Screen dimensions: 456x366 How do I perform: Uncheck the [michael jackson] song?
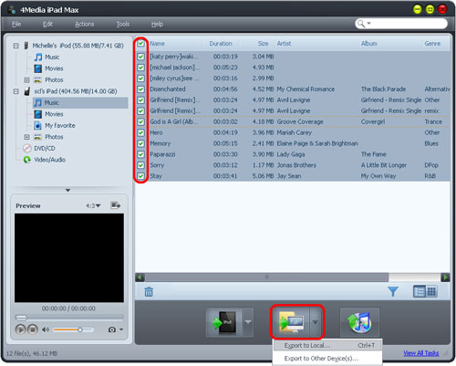[140, 68]
